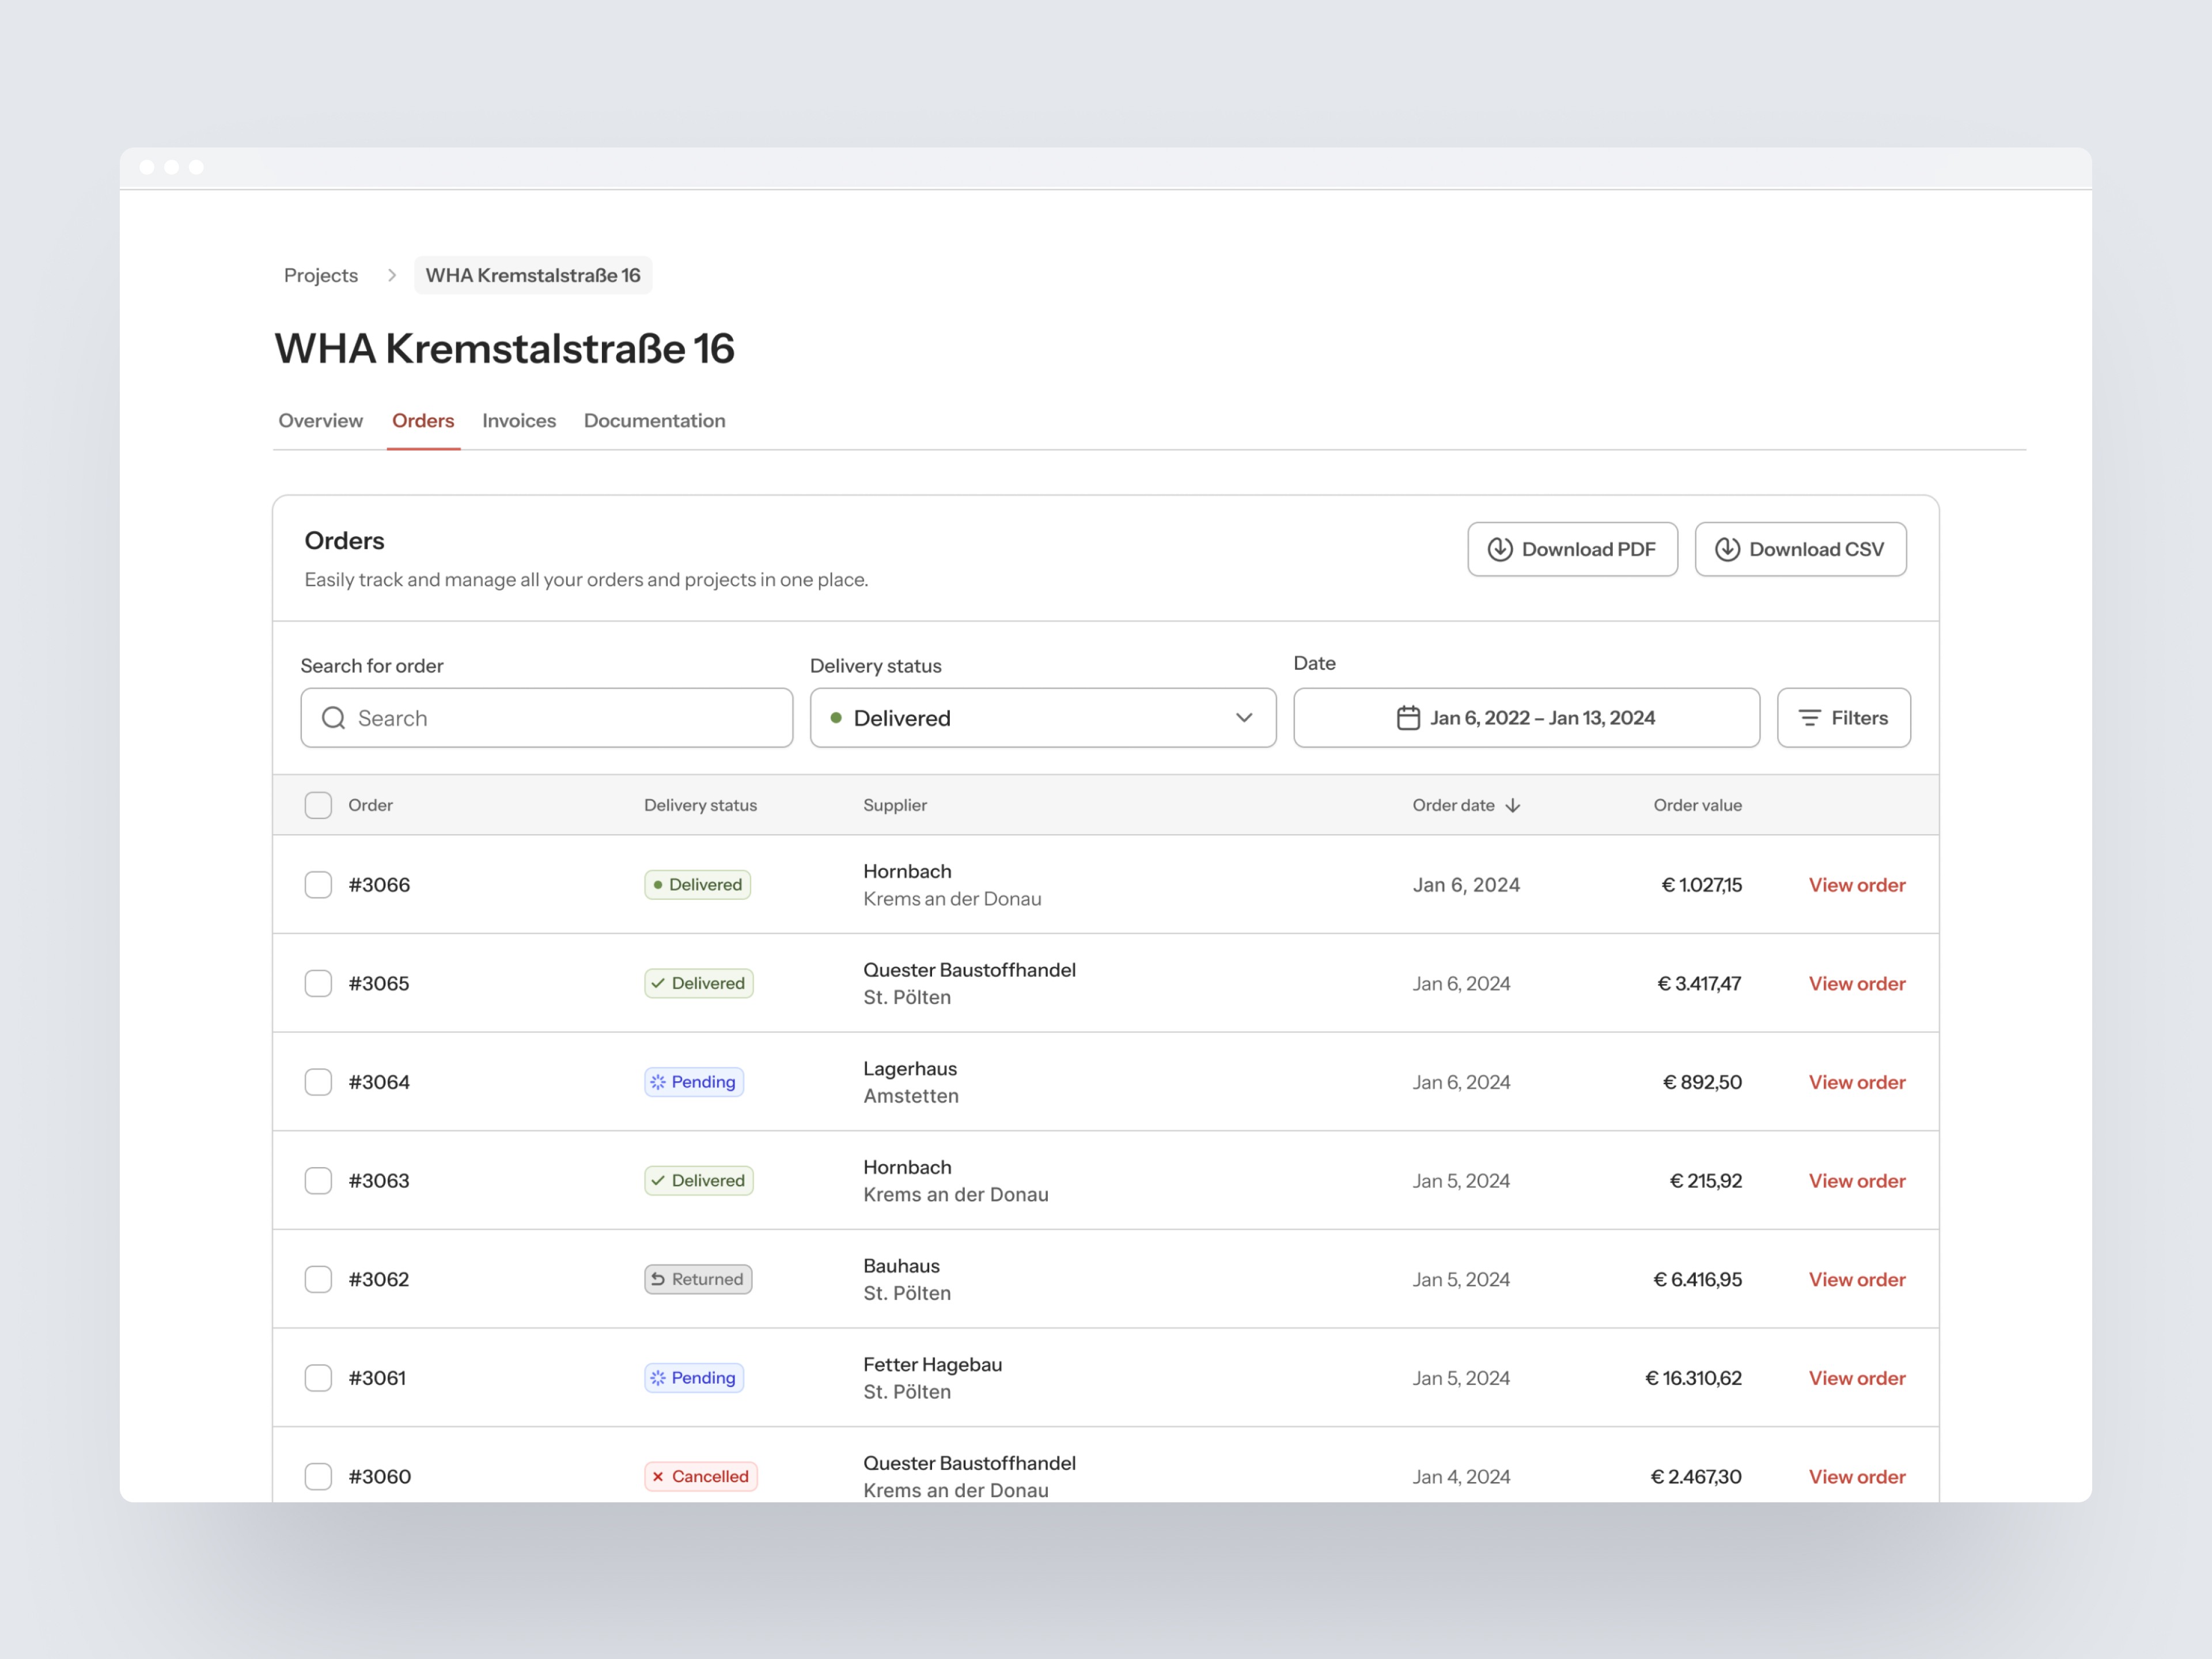This screenshot has width=2212, height=1659.
Task: Open the Filters panel
Action: (x=1843, y=718)
